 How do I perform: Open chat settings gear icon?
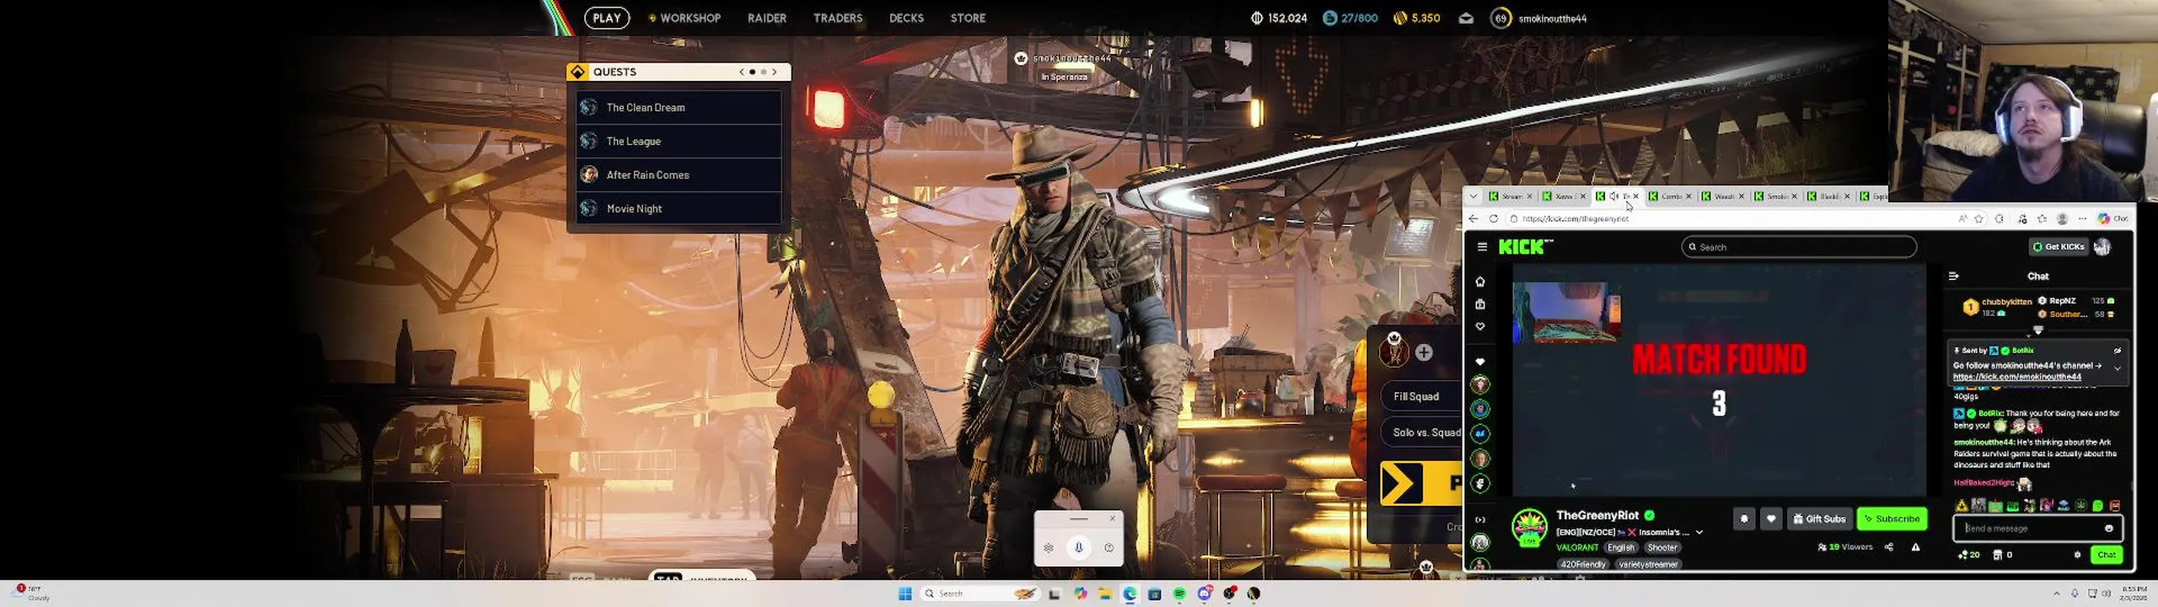(x=2077, y=555)
